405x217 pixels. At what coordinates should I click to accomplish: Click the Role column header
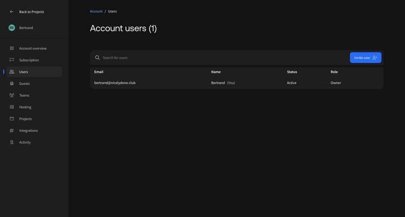[334, 72]
